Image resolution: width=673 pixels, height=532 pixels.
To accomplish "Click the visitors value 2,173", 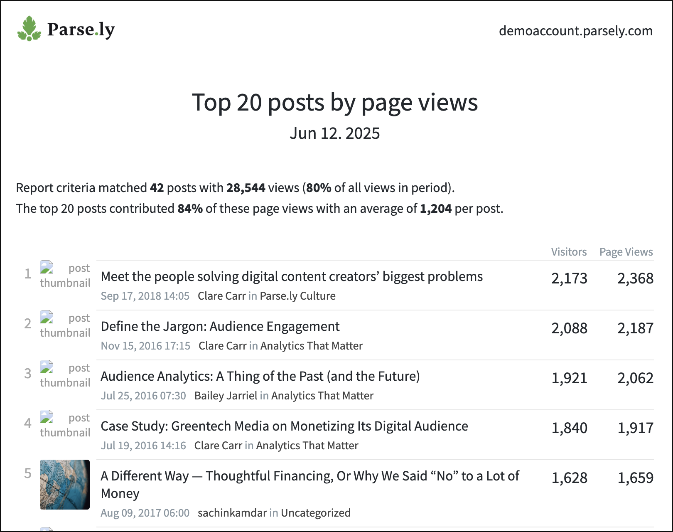I will (x=569, y=278).
